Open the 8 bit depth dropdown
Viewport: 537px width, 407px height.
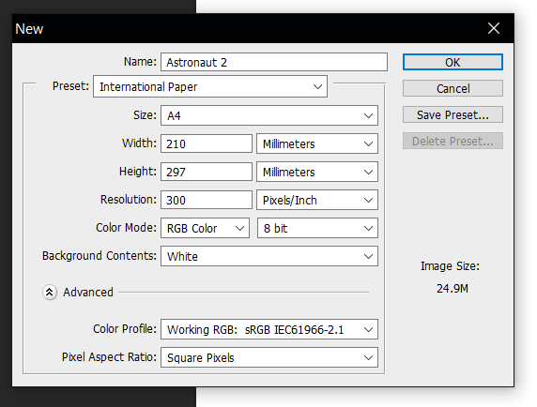[x=317, y=228]
